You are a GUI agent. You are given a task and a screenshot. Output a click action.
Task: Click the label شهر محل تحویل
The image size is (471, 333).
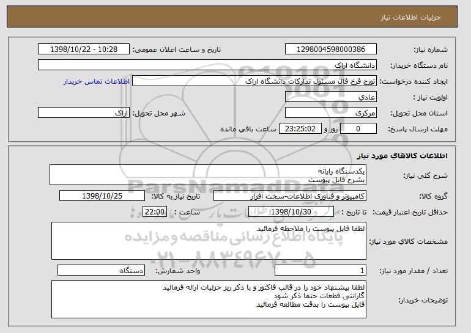pyautogui.click(x=159, y=113)
